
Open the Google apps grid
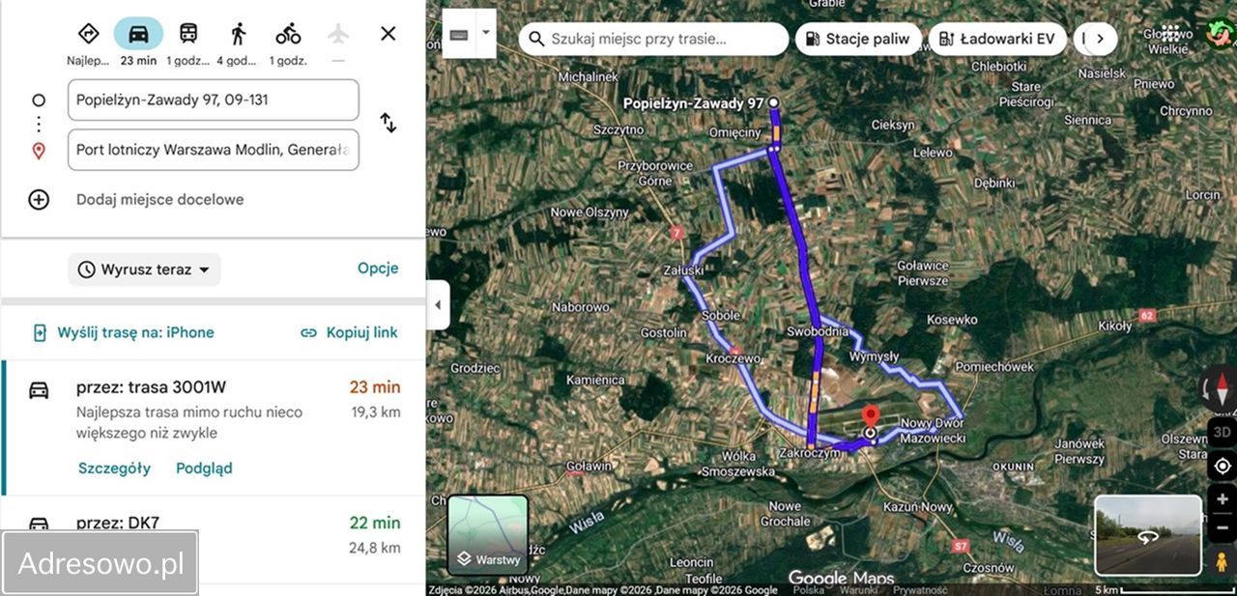1168,32
